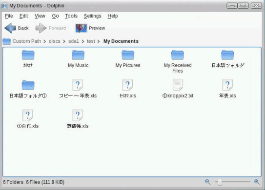Click the Forward arrow icon

pos(41,28)
